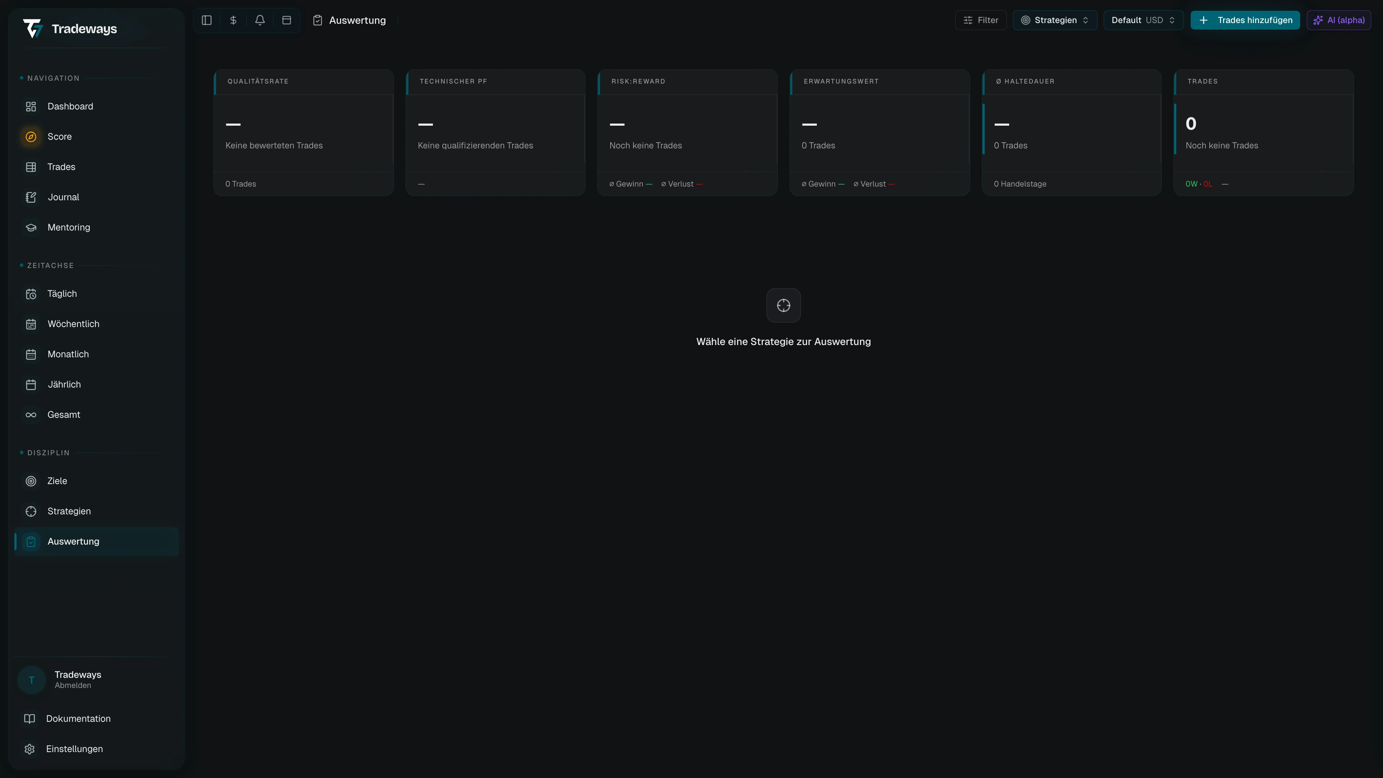This screenshot has height=778, width=1383.
Task: Open Einstellungen settings
Action: (97, 749)
